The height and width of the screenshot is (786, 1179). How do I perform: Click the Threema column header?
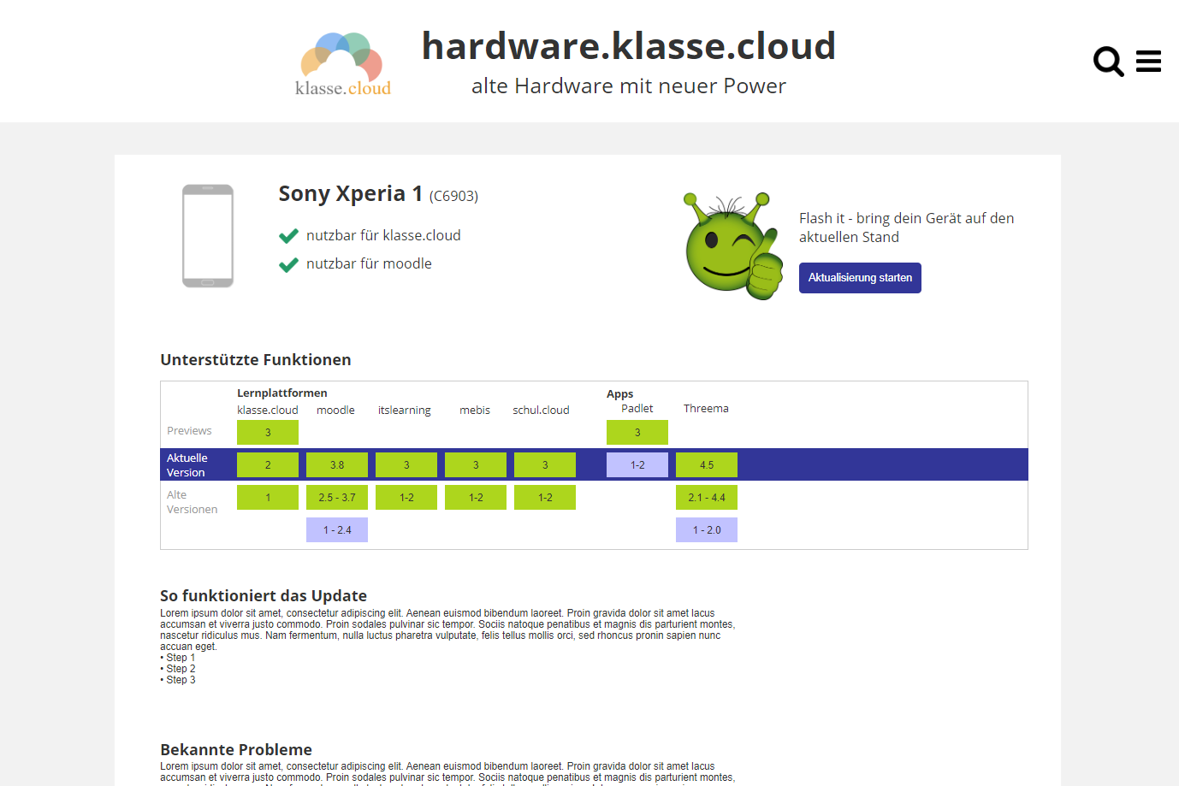(706, 409)
